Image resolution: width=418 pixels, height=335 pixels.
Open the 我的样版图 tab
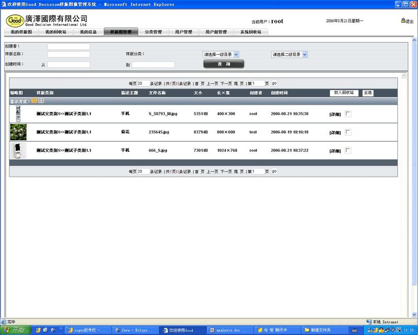[x=21, y=32]
